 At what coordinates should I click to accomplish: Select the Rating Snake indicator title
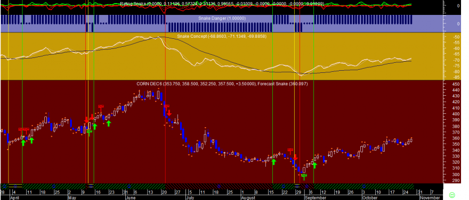pos(222,4)
